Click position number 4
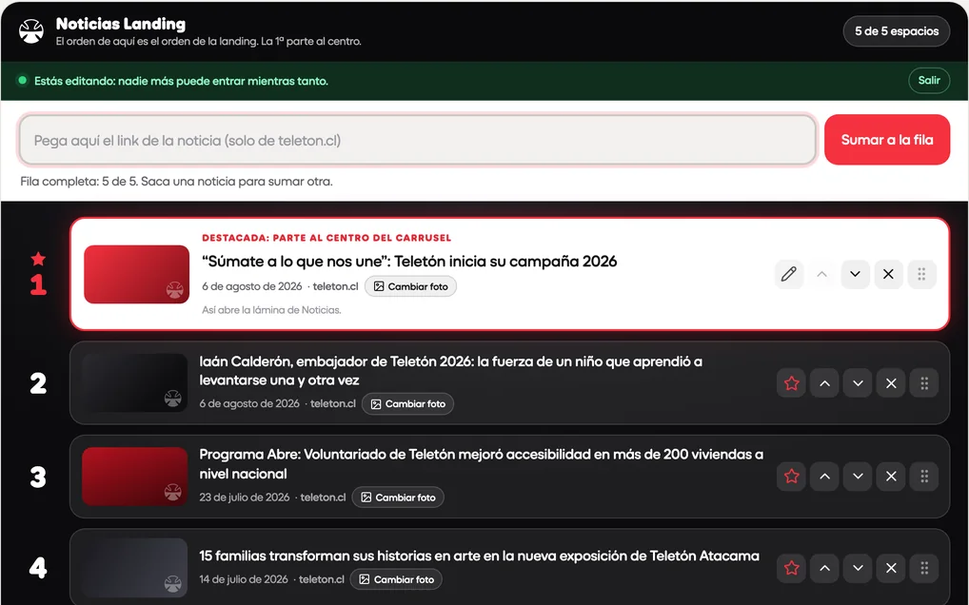Screen dimensions: 969x605 [38, 568]
